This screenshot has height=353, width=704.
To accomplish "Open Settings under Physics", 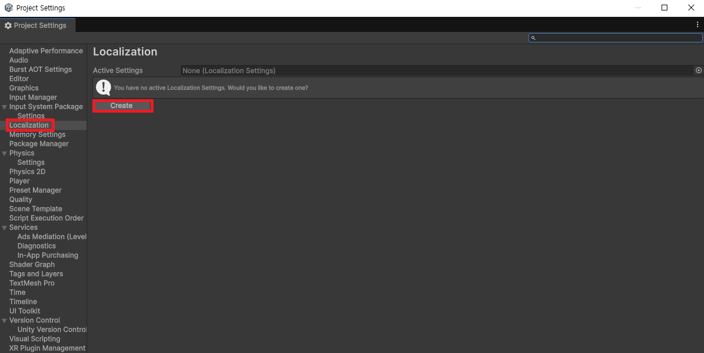I will pyautogui.click(x=31, y=163).
